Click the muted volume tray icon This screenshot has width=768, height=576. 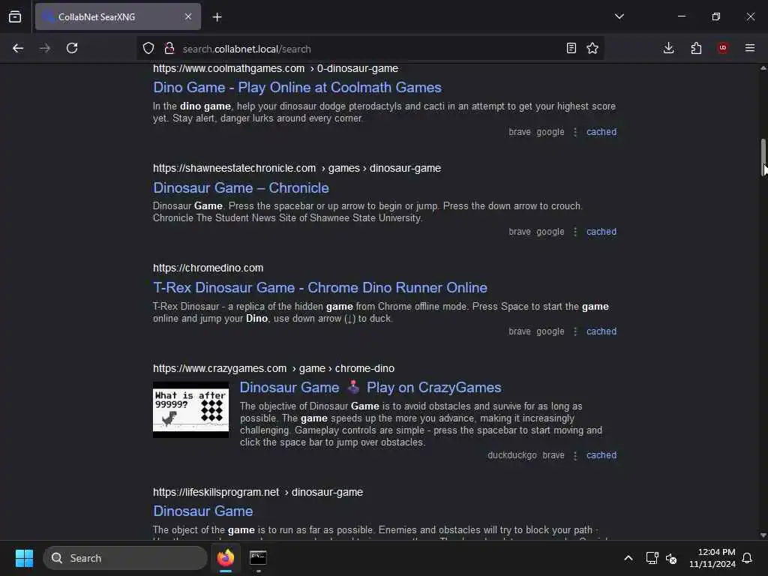[x=671, y=558]
